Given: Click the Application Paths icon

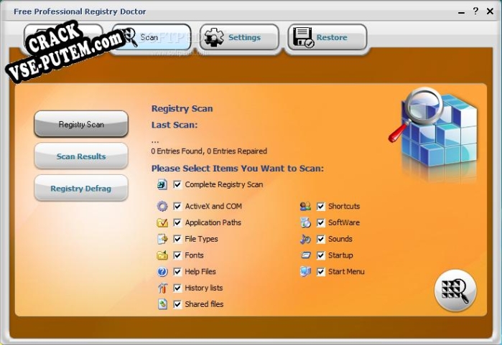Looking at the screenshot, I should click(162, 222).
